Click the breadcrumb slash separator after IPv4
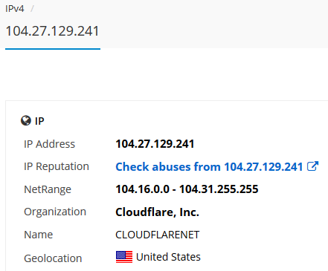 coord(32,9)
